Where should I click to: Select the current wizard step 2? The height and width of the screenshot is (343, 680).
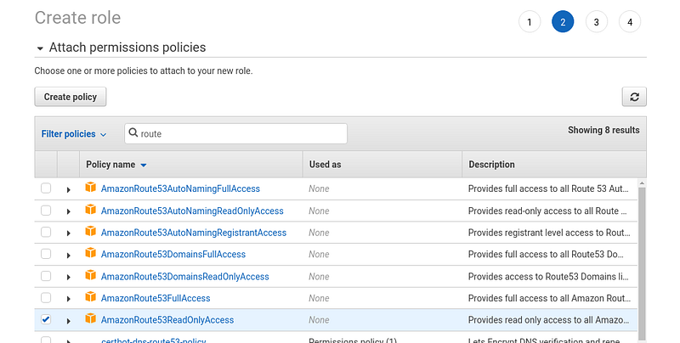(x=563, y=22)
